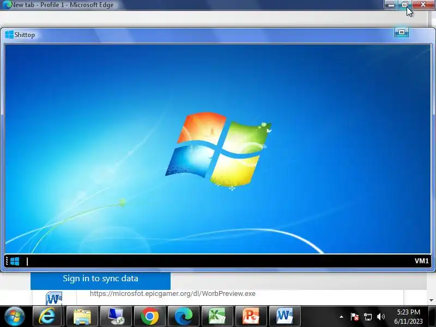The image size is (436, 327).
Task: Click the Edge logo in the title bar
Action: pos(7,5)
